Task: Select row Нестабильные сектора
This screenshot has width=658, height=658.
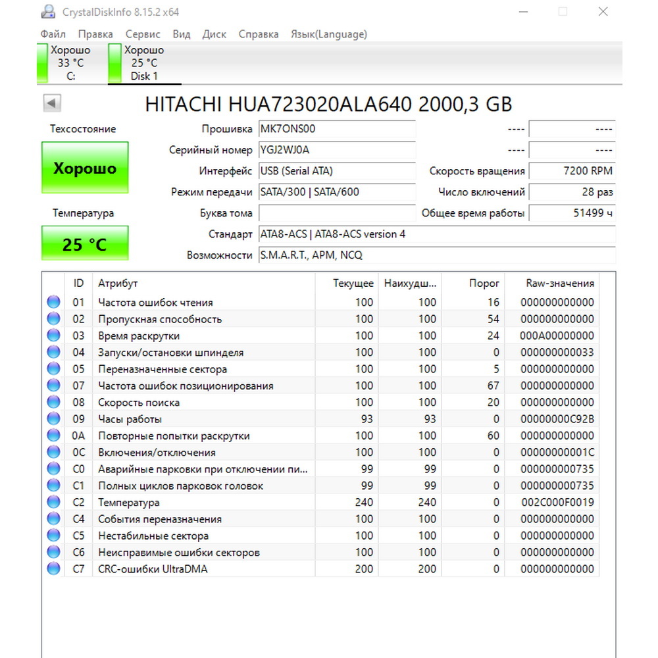Action: pos(321,536)
